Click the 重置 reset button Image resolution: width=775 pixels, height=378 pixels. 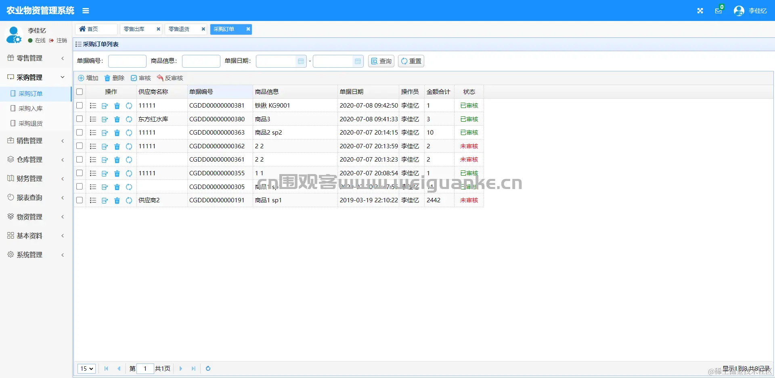click(411, 61)
